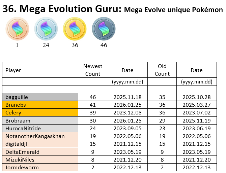Click the platinum Mega Evolution medal icon
Viewport: 226px width, 173px height.
[x=104, y=29]
